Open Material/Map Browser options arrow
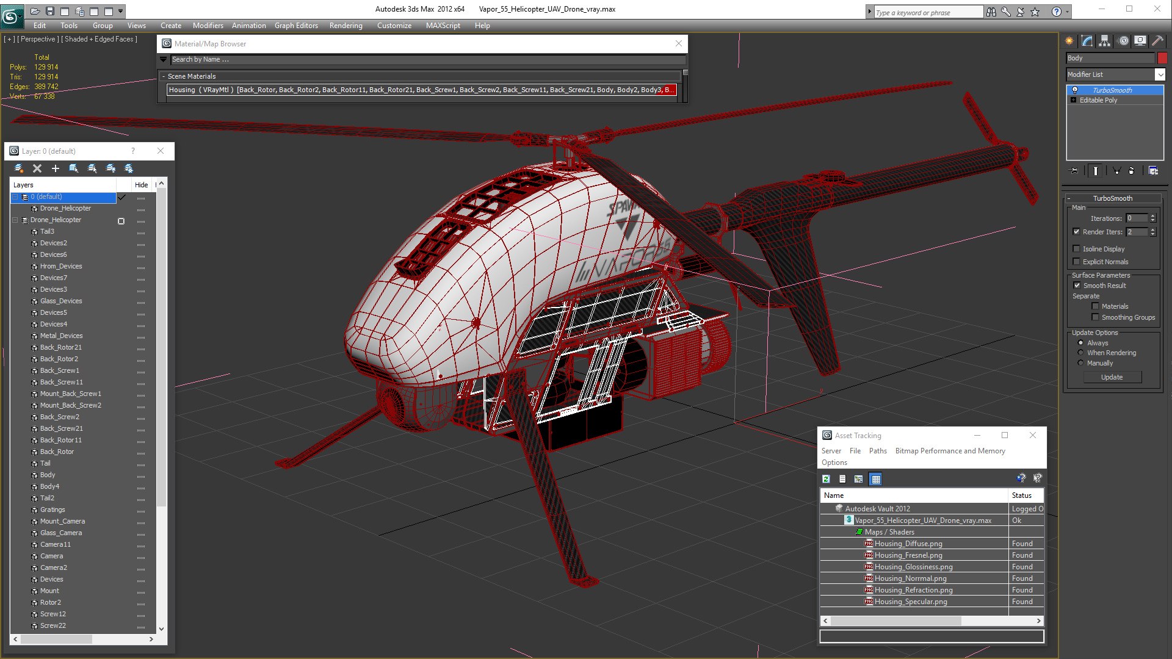Image resolution: width=1172 pixels, height=659 pixels. [164, 59]
